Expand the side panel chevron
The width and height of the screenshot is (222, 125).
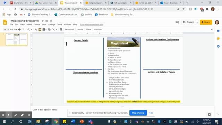click(x=218, y=114)
